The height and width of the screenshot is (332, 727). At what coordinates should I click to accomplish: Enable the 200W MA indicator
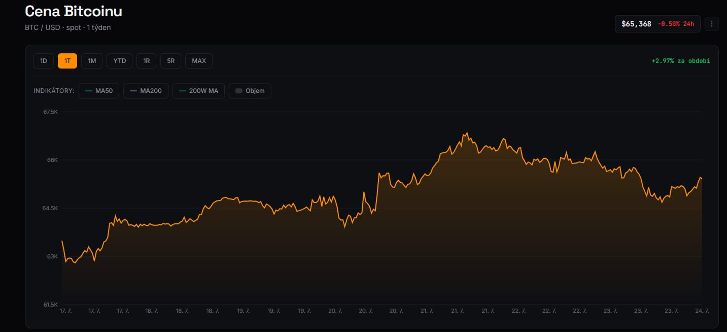pos(198,91)
